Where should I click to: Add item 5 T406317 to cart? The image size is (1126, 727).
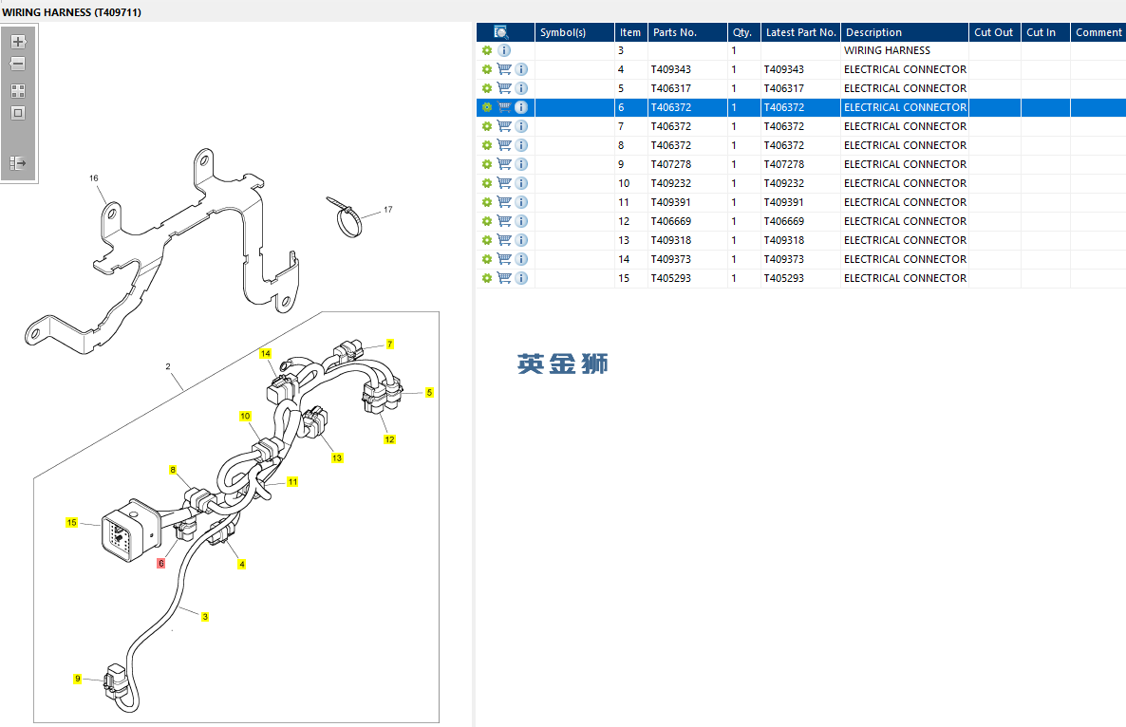[x=504, y=88]
